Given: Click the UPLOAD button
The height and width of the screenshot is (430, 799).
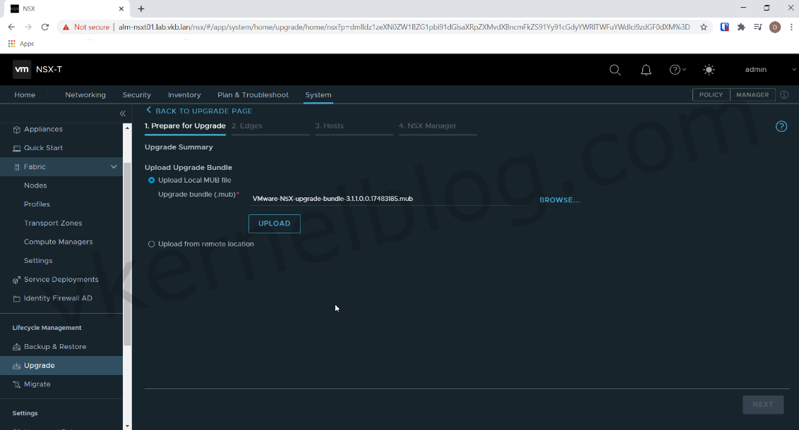Looking at the screenshot, I should pyautogui.click(x=274, y=223).
